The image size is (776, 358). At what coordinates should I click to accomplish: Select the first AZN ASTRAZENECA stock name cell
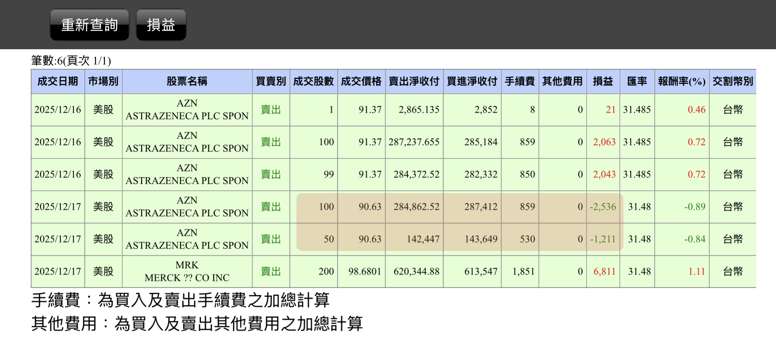(187, 110)
